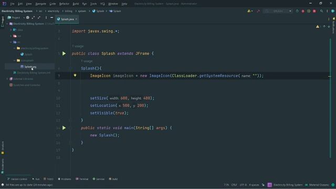Collapse the src folder node
This screenshot has width=336, height=189.
tap(10, 42)
